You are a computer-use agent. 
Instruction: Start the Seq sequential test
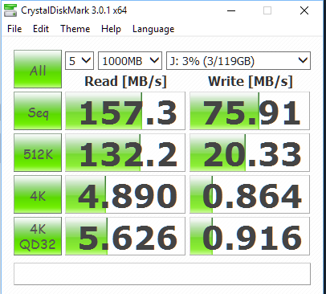click(38, 111)
